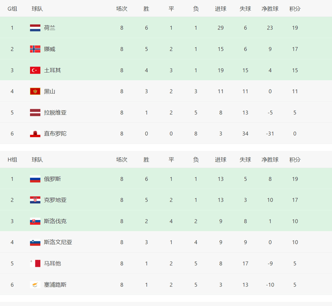Viewport: 332px width, 306px height.
Task: Click the Gibraltar flag icon
Action: coord(35,134)
